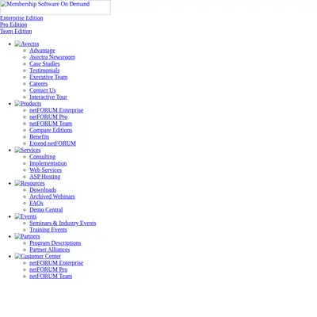Image resolution: width=317 pixels, height=317 pixels.
Task: Open Avectra Newsroom submenu item
Action: (x=52, y=57)
